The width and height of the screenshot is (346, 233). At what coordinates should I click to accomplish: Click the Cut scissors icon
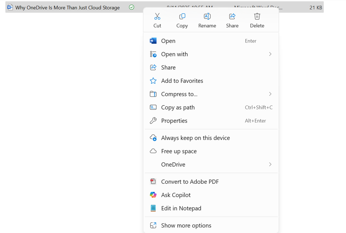click(x=157, y=16)
